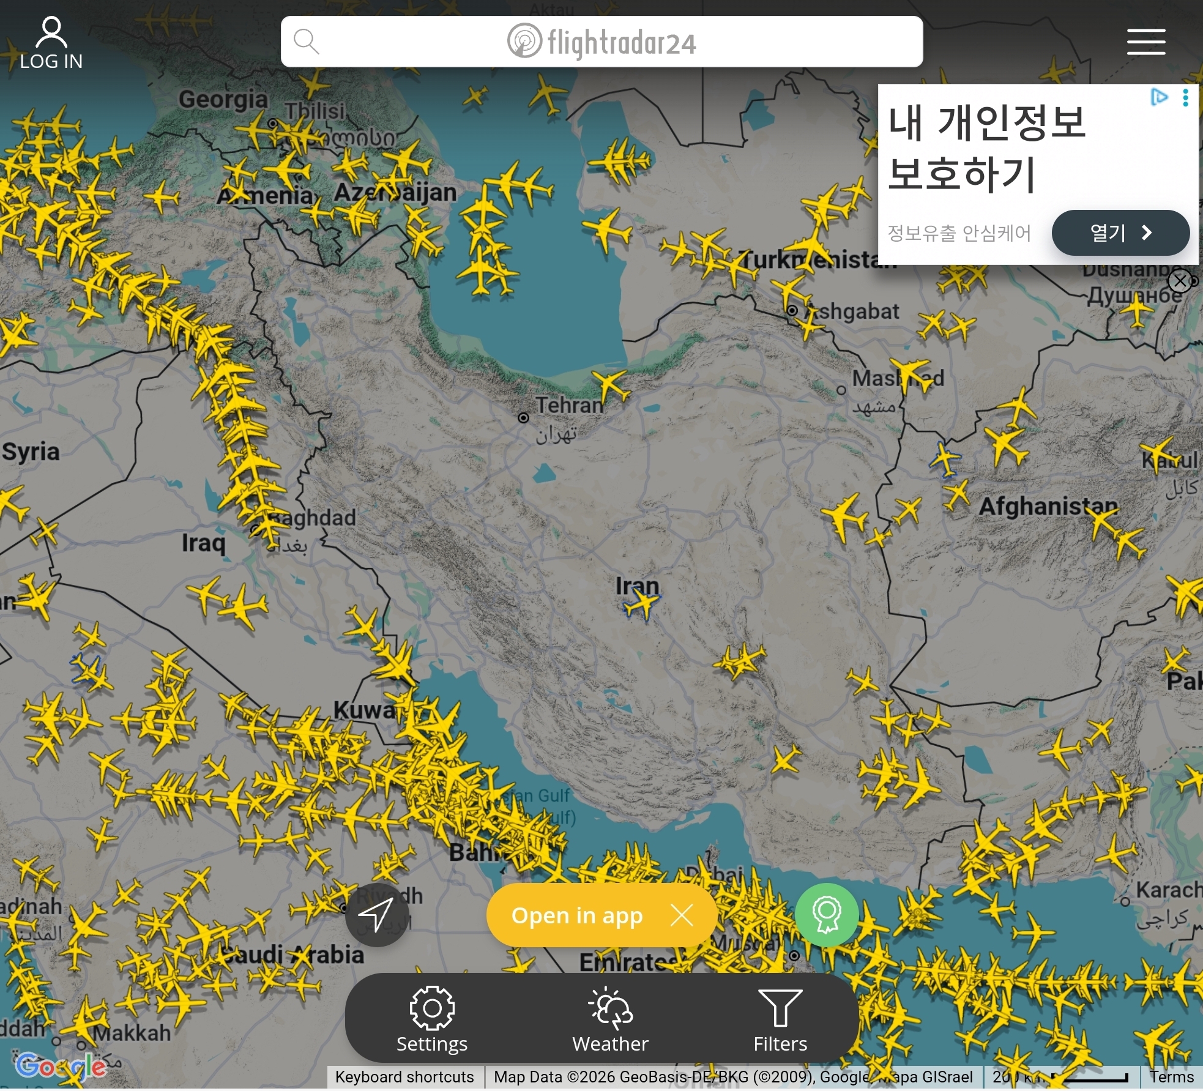Screen dimensions: 1203x1091
Task: Dismiss the Open in app banner
Action: pyautogui.click(x=681, y=915)
